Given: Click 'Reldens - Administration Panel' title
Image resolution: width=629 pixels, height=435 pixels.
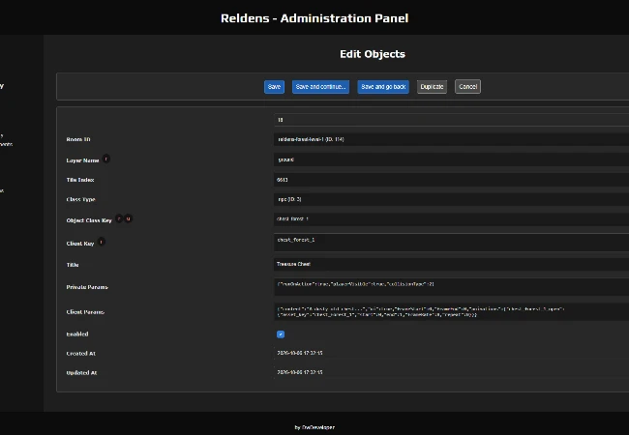Looking at the screenshot, I should coord(314,18).
